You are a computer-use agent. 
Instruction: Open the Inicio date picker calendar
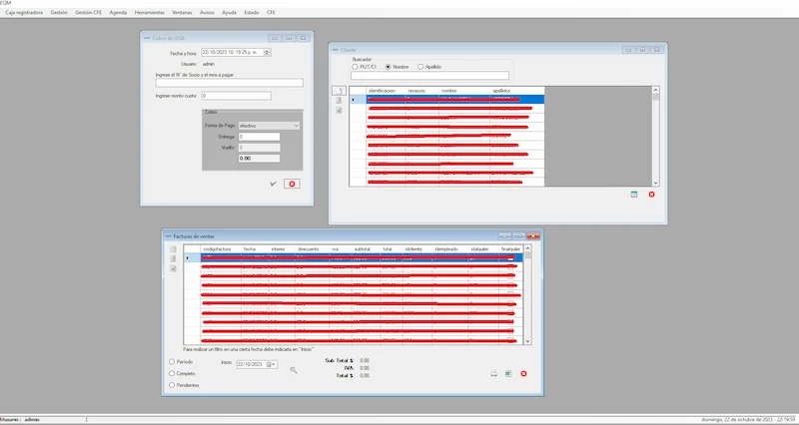click(x=271, y=365)
